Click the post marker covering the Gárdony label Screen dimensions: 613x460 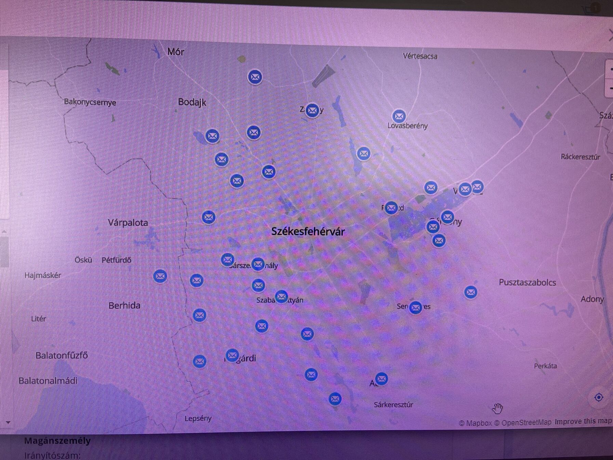(448, 217)
